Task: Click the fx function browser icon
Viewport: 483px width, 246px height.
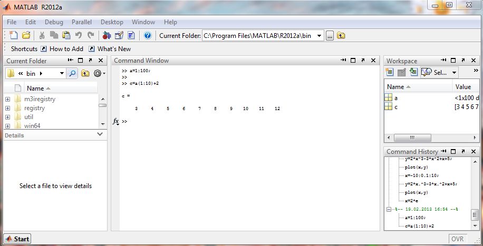Action: click(x=116, y=121)
